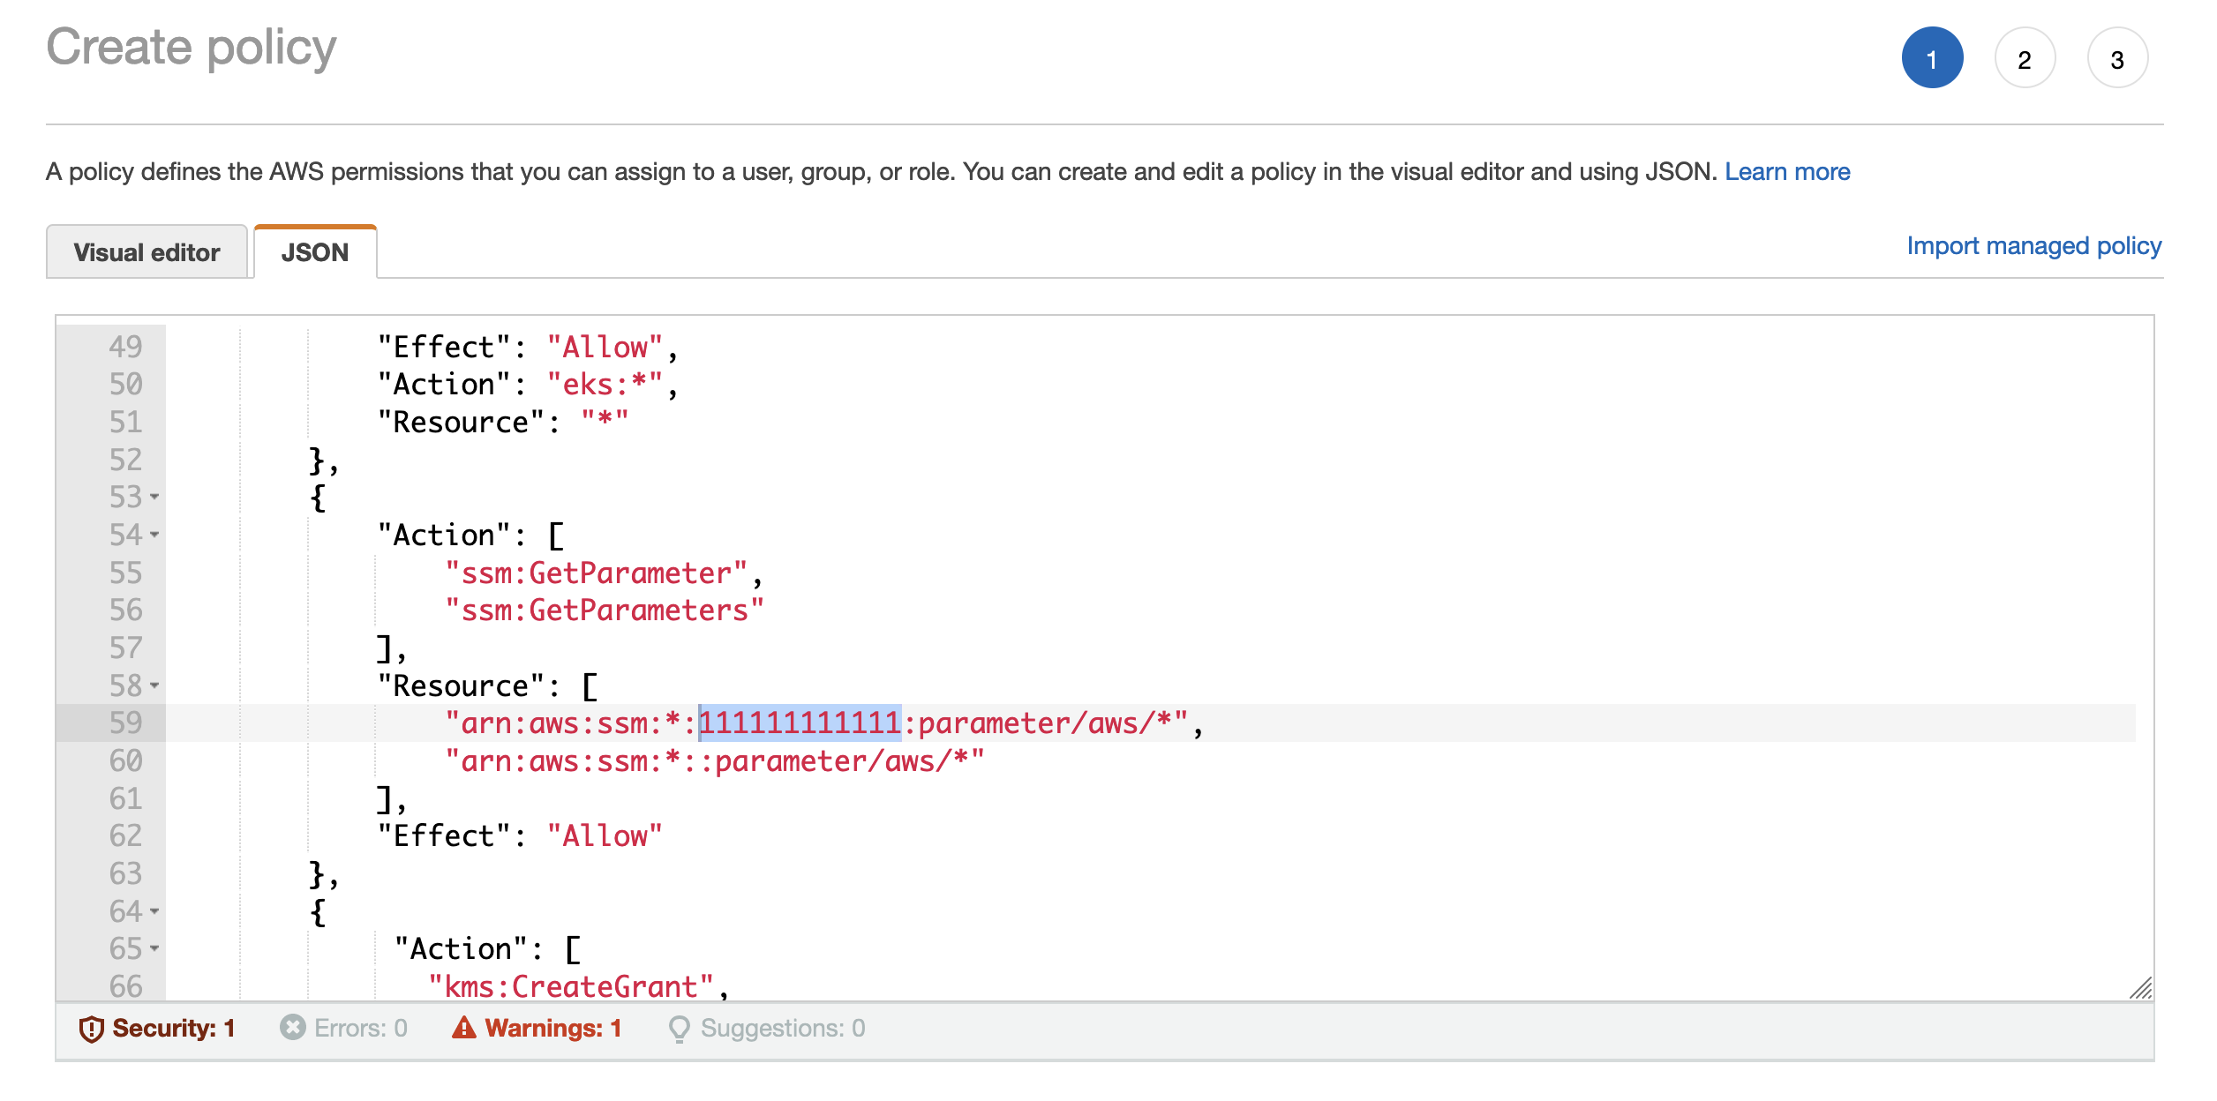2217x1101 pixels.
Task: Collapse the Resource array at line 58
Action: coord(154,685)
